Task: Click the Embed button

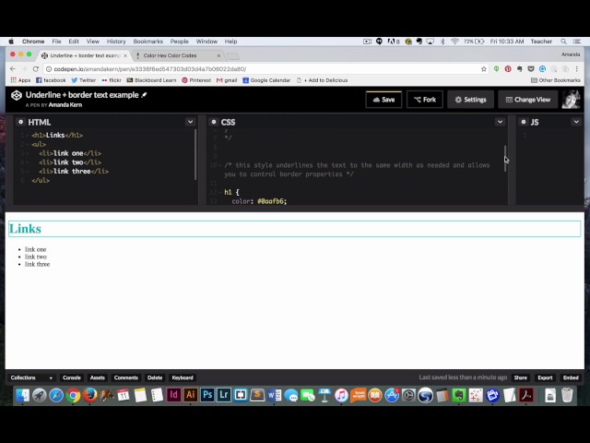Action: point(571,377)
